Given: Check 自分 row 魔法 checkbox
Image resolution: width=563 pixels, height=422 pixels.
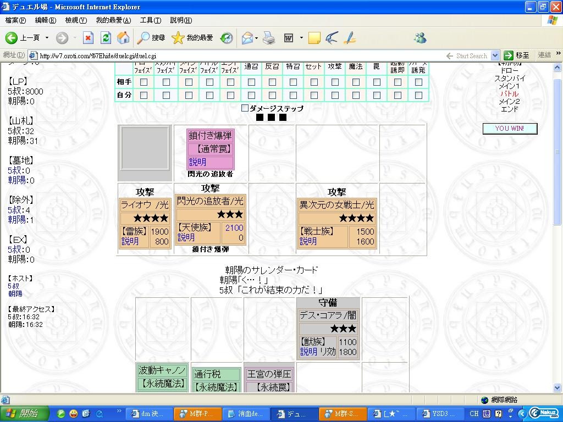Looking at the screenshot, I should click(x=356, y=95).
